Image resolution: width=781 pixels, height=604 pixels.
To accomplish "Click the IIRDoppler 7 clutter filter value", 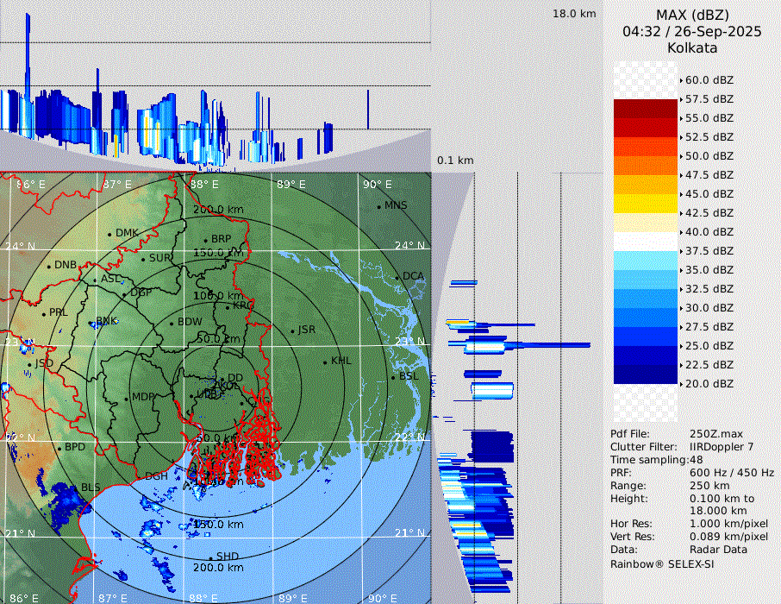I will [x=722, y=447].
